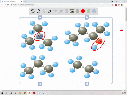
Task: Click the oxygen atom labeled O
Action: [99, 41]
